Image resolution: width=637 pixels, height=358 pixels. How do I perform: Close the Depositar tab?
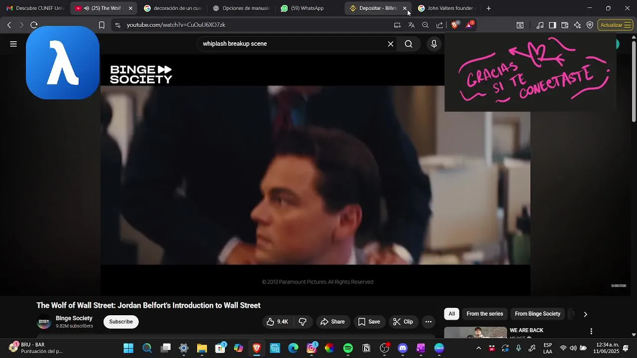click(405, 8)
